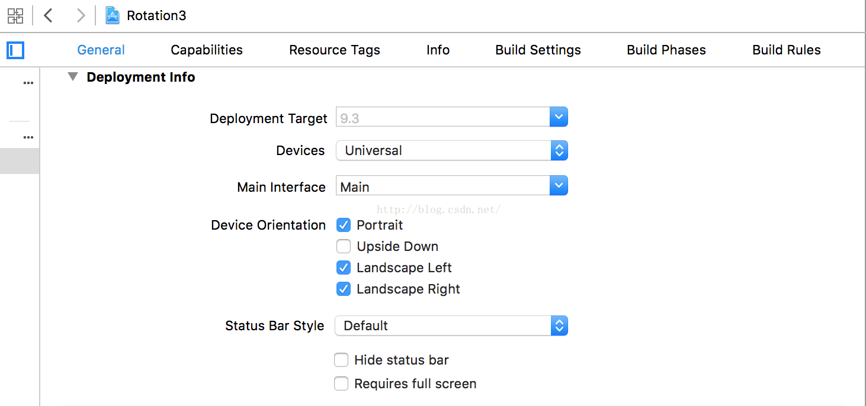Open the Deployment Target dropdown arrow
This screenshot has height=406, width=866.
[x=559, y=117]
